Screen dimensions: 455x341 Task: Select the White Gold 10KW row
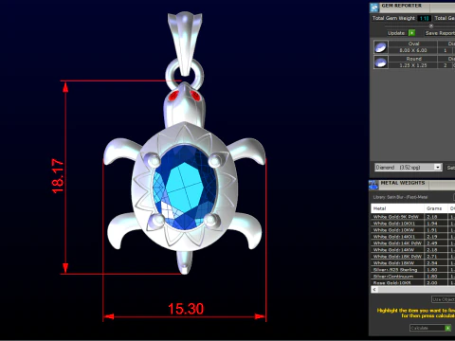coord(412,230)
